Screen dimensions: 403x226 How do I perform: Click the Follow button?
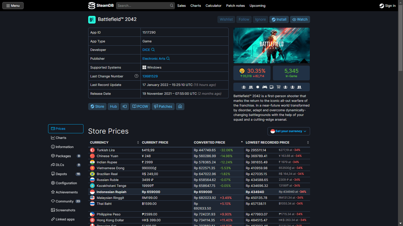coord(244,19)
